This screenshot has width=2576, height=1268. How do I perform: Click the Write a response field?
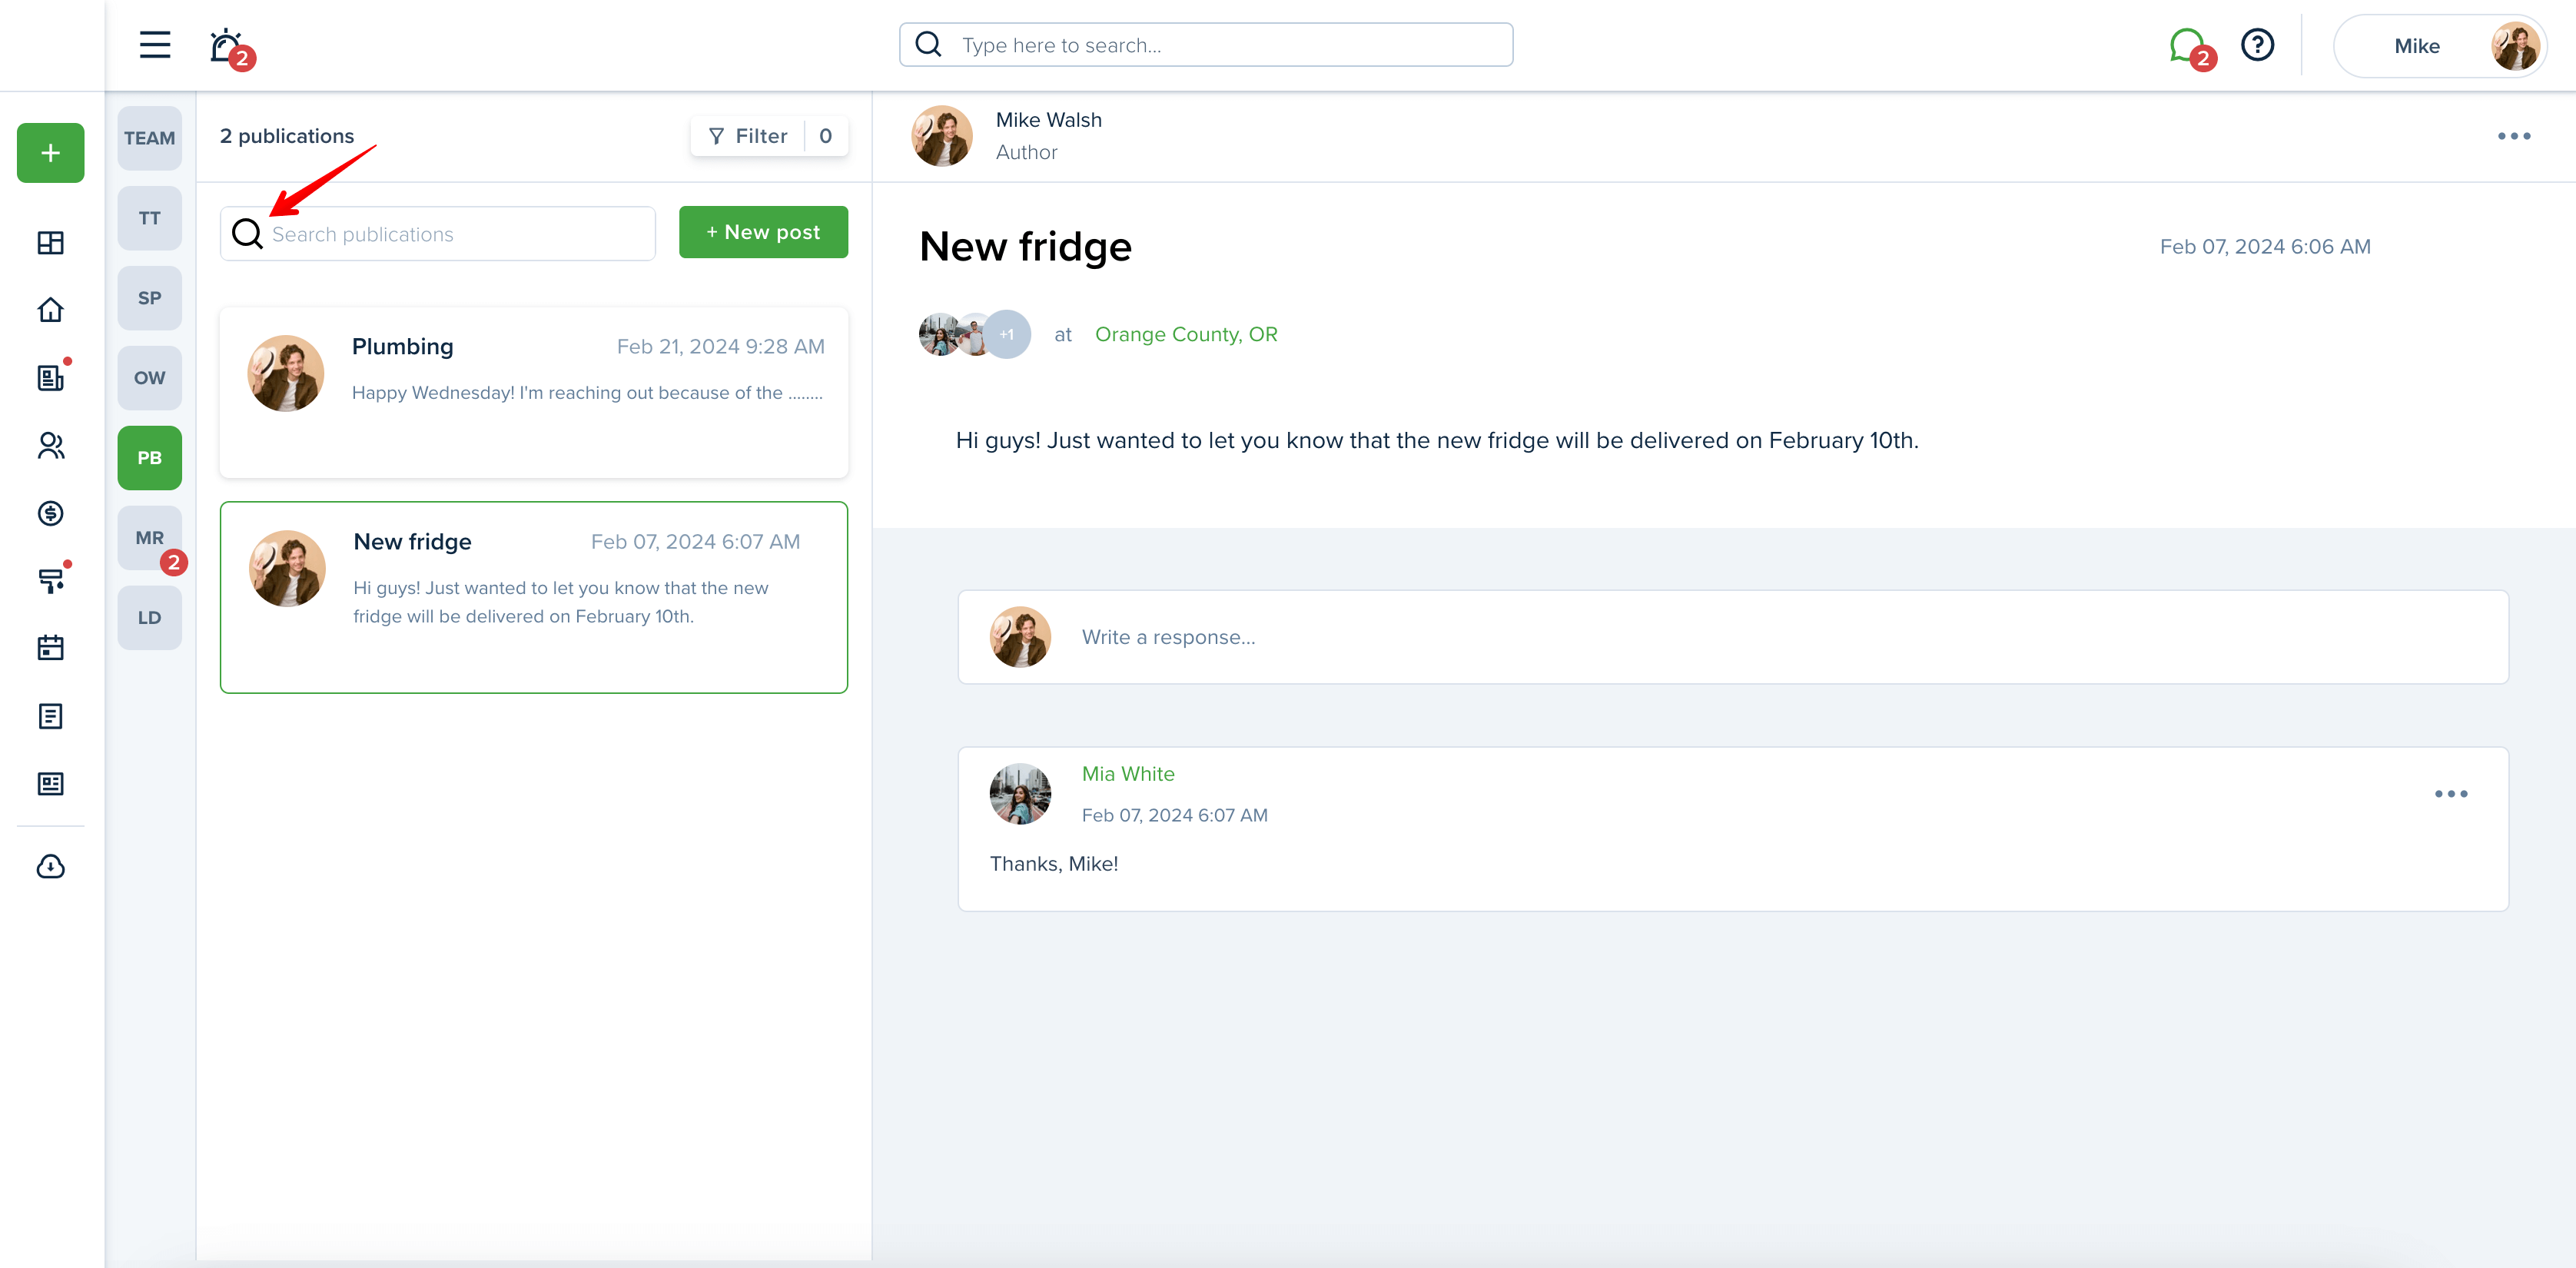1733,637
